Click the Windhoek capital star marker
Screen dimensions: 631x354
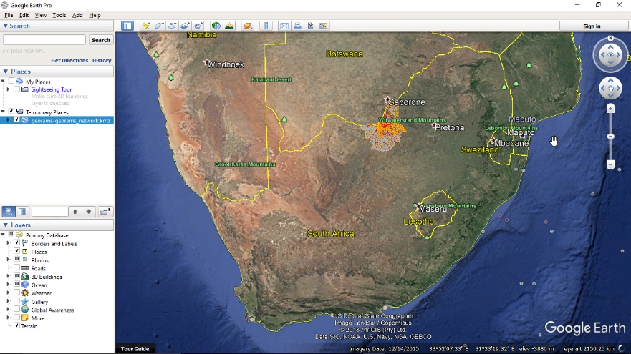click(x=206, y=62)
